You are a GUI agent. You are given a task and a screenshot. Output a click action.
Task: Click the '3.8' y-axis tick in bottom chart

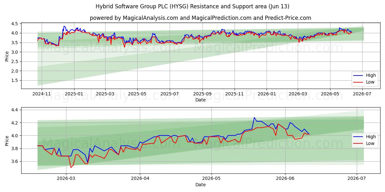pyautogui.click(x=15, y=148)
